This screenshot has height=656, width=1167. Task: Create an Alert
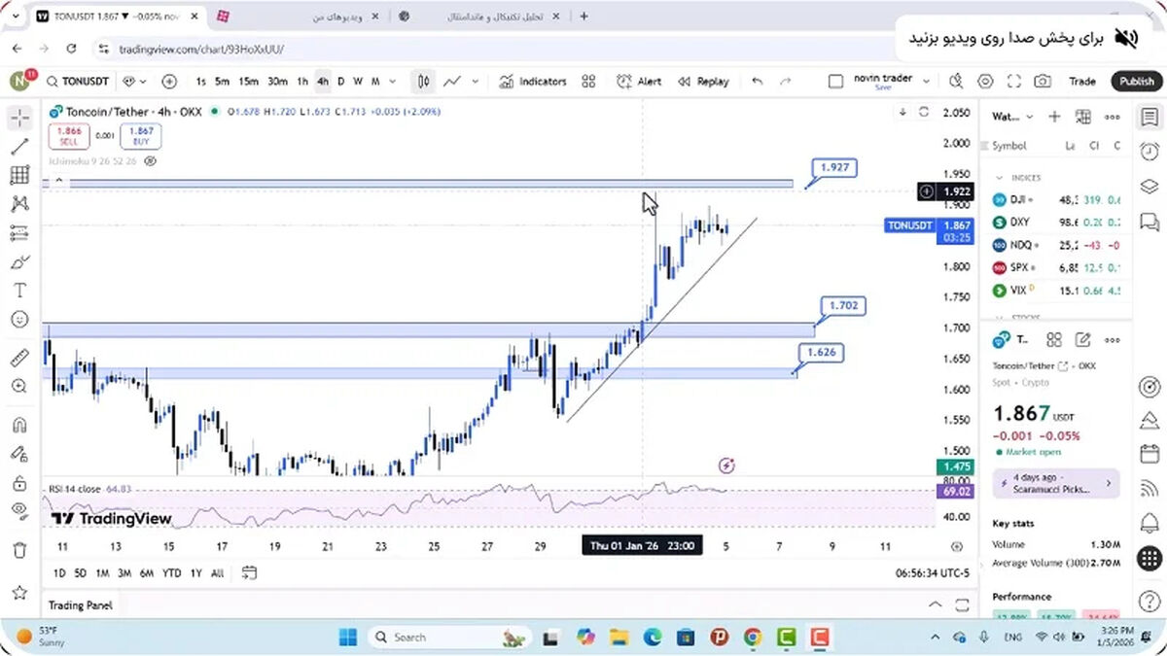tap(640, 82)
